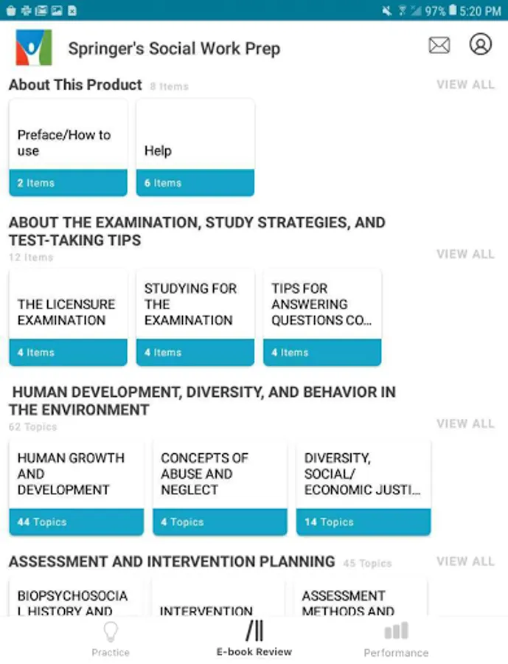Open Studying for the Examination card
This screenshot has width=508, height=664.
[195, 317]
